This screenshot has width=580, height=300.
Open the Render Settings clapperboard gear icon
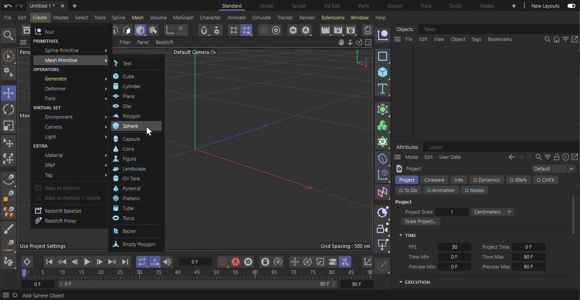click(351, 31)
